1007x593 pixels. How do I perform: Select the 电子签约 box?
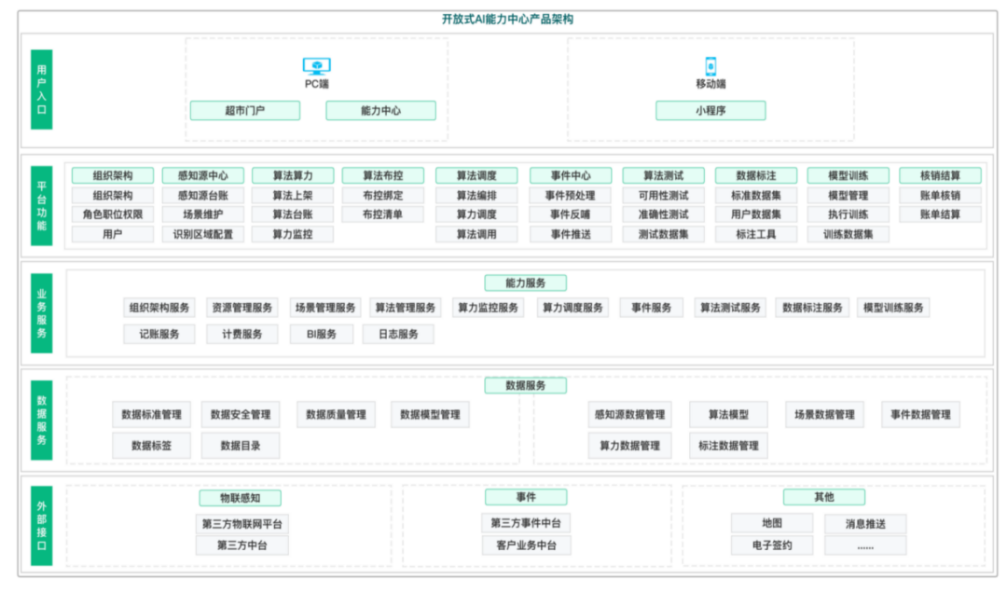(772, 545)
